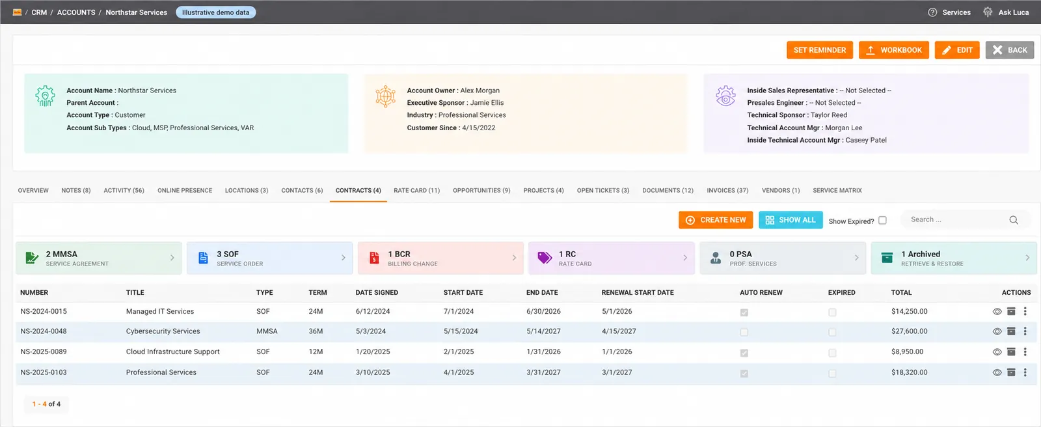
Task: Click the Back button
Action: click(1010, 50)
